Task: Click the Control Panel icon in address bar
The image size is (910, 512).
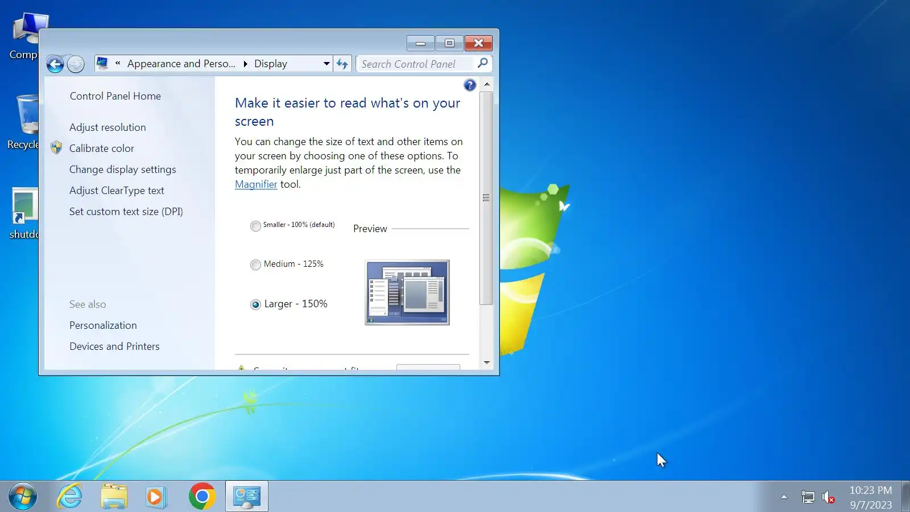Action: click(x=102, y=63)
